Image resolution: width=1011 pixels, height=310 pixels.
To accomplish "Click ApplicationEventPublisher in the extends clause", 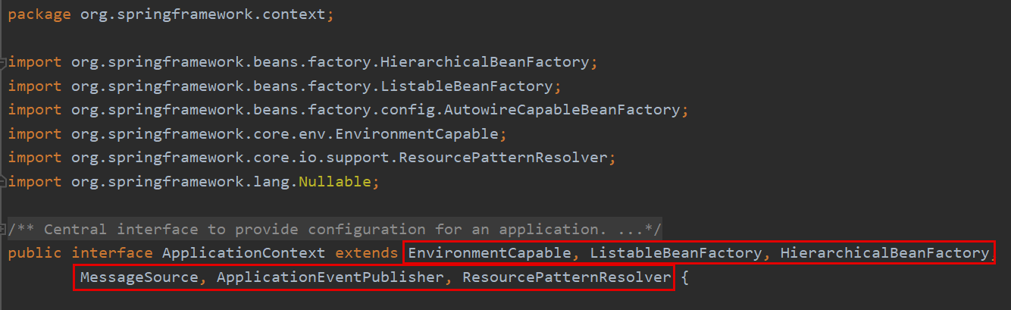I will (330, 277).
